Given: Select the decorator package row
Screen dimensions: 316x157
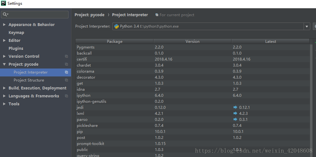Looking at the screenshot, I should pyautogui.click(x=193, y=77).
